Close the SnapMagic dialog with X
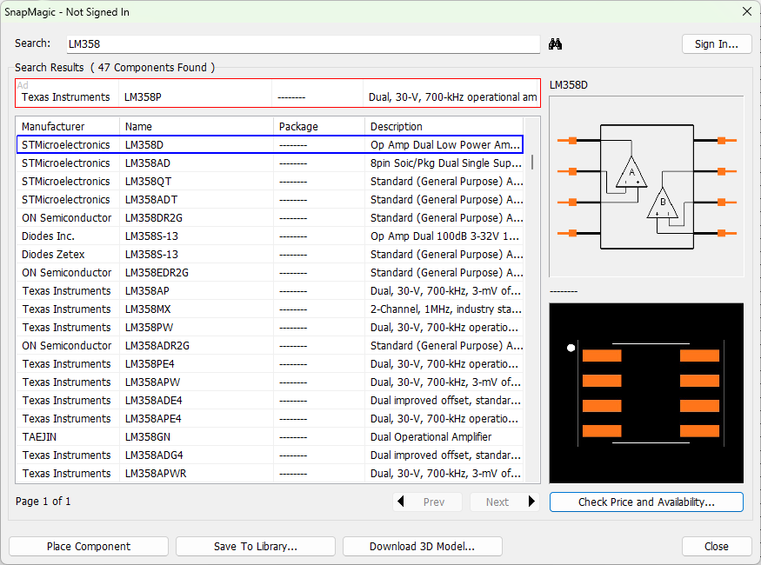This screenshot has height=565, width=761. point(747,11)
